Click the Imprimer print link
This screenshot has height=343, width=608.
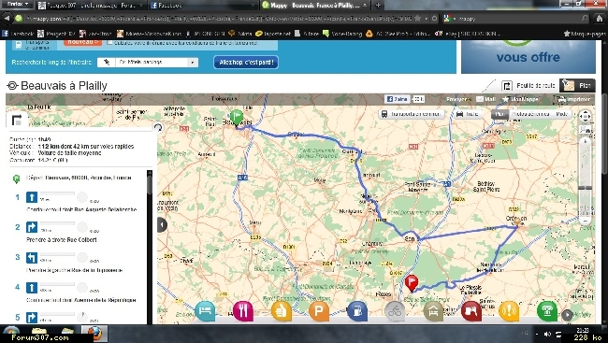point(574,99)
